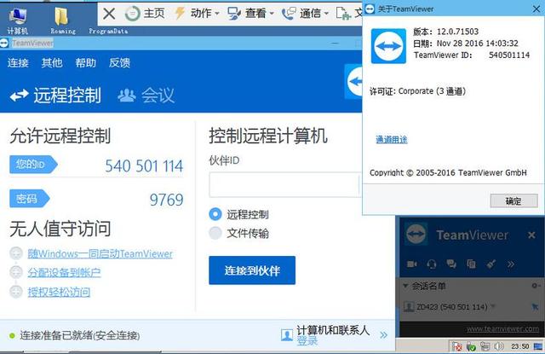Click the Action Center flag tray icon
The width and height of the screenshot is (545, 354).
tap(456, 346)
